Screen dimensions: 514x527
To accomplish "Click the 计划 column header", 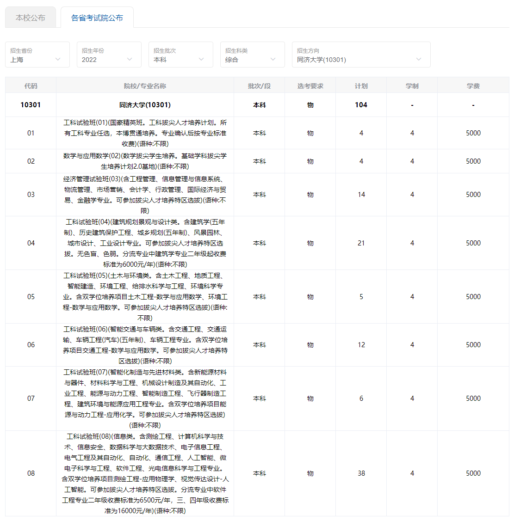I will (361, 86).
